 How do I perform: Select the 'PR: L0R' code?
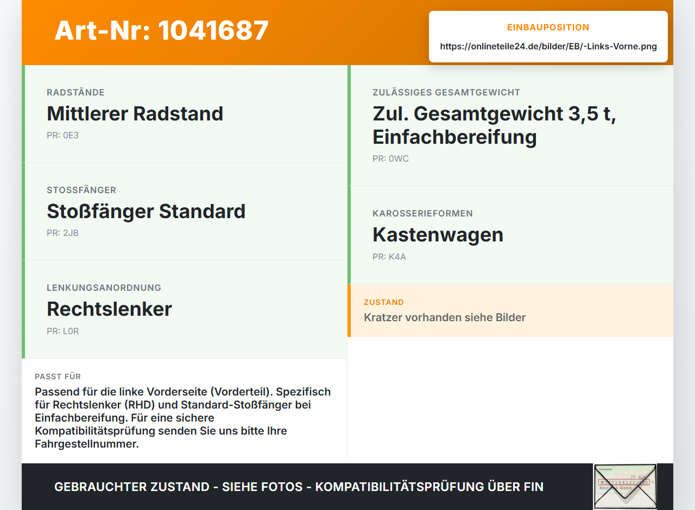click(x=63, y=331)
